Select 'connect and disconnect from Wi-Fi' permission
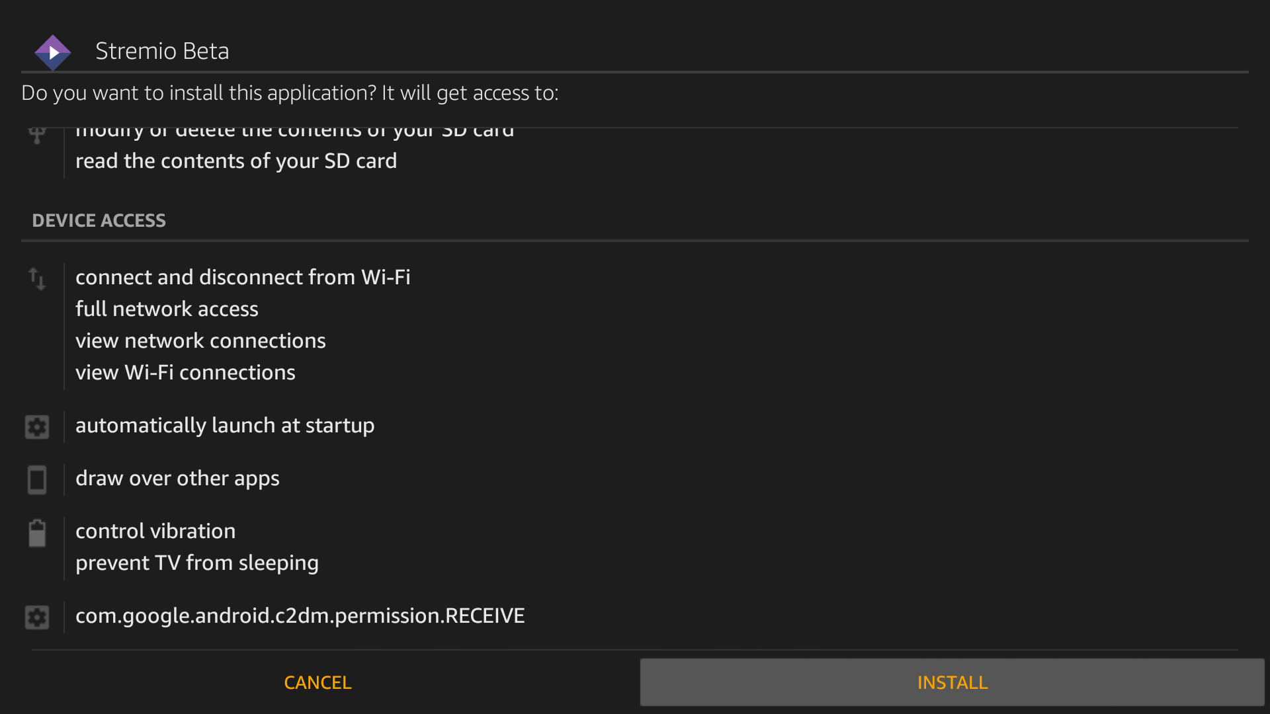Image resolution: width=1270 pixels, height=714 pixels. (243, 277)
